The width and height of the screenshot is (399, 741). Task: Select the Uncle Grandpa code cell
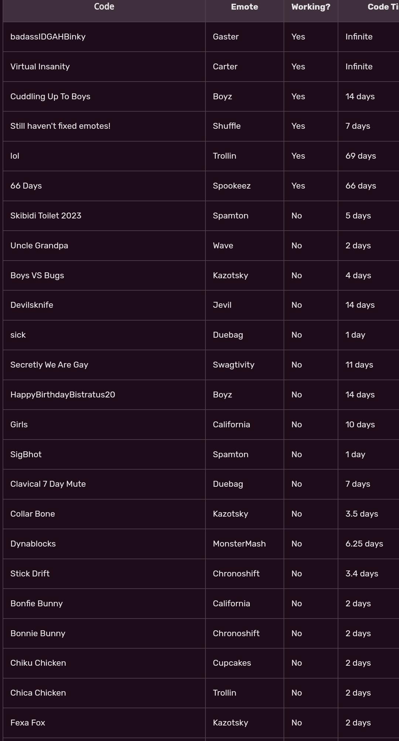tap(39, 245)
